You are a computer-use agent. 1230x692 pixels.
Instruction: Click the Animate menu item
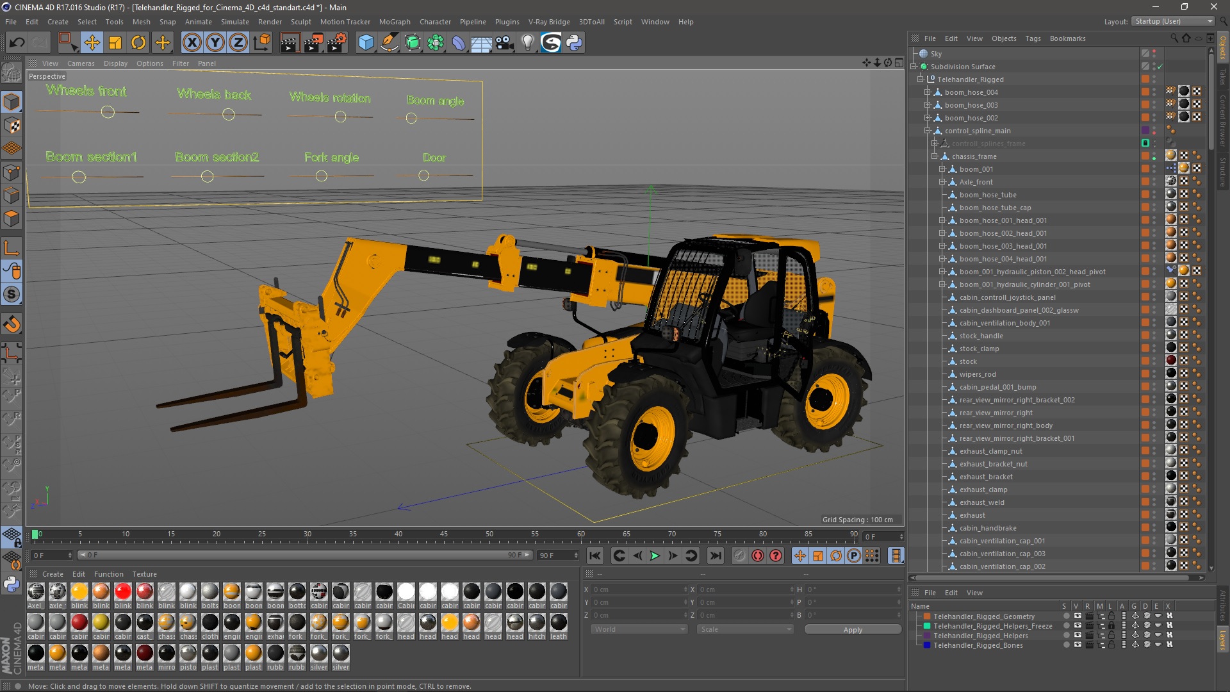point(197,21)
